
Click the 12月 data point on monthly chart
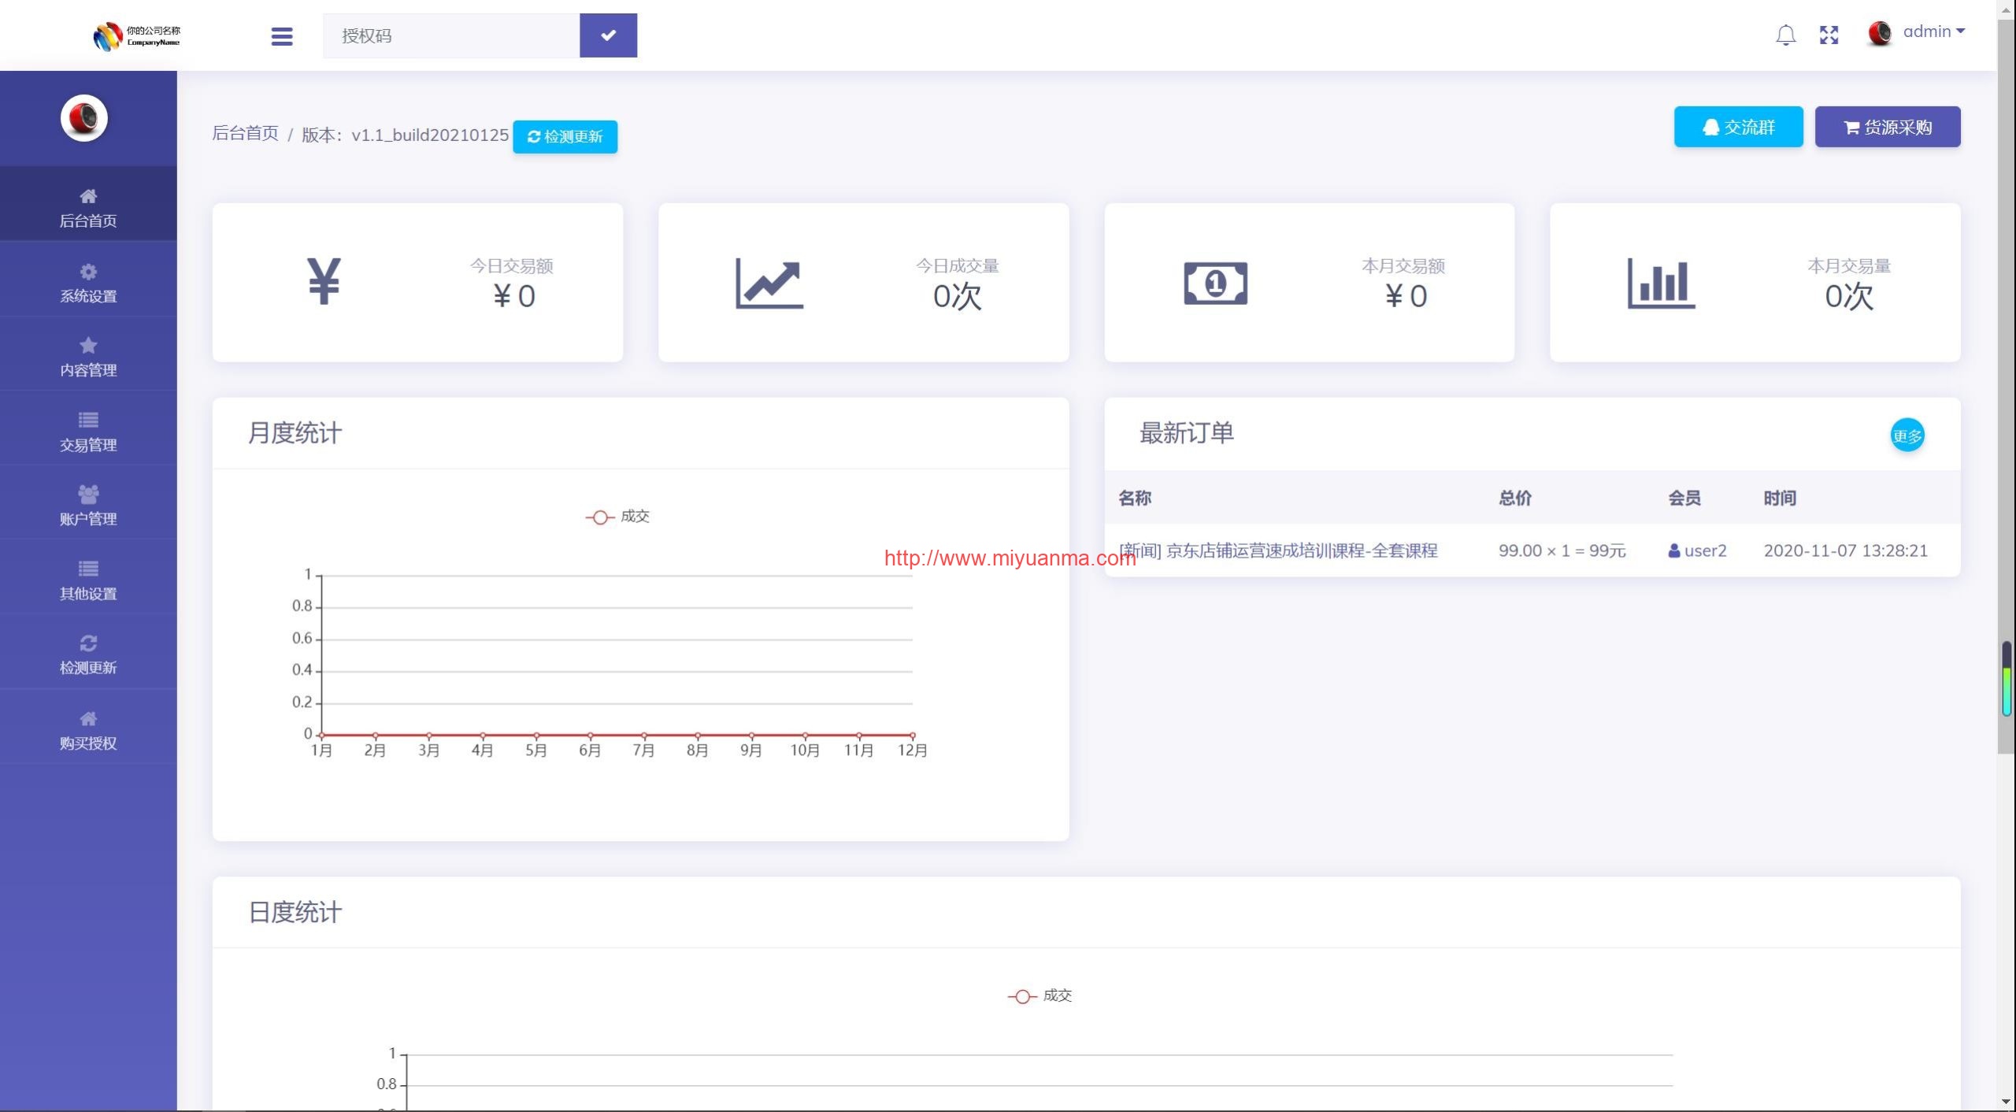tap(912, 735)
